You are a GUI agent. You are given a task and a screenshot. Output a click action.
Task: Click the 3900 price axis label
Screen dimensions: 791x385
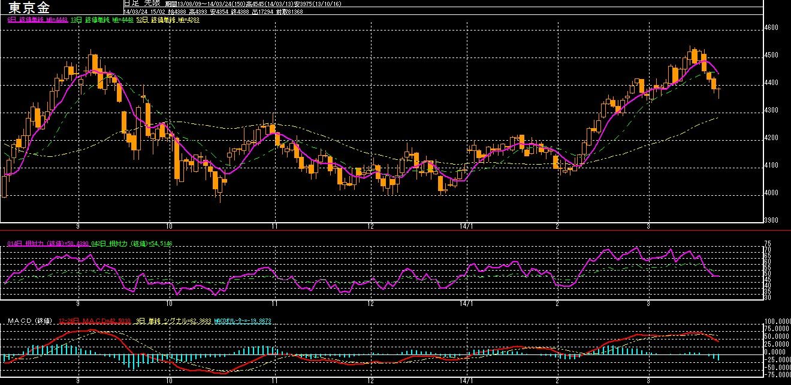click(771, 220)
